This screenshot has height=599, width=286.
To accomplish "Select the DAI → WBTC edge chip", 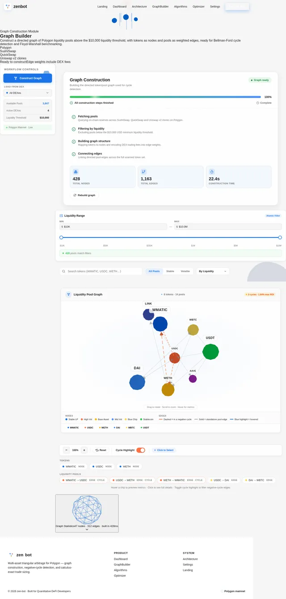I will coord(259,480).
